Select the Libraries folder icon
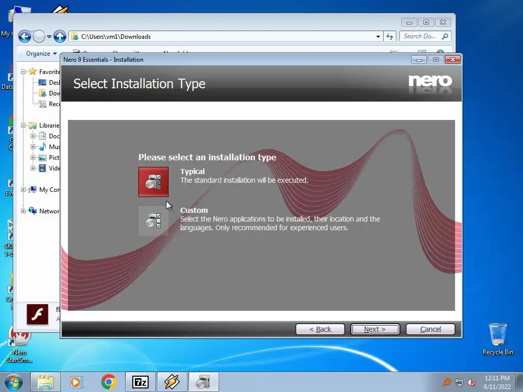The height and width of the screenshot is (392, 523). [x=32, y=126]
